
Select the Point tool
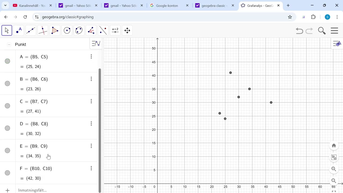[x=19, y=31]
